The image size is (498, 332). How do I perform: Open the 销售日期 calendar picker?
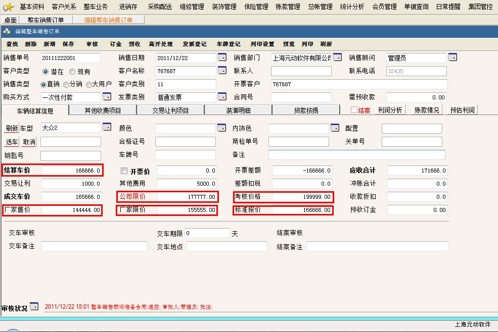(222, 57)
